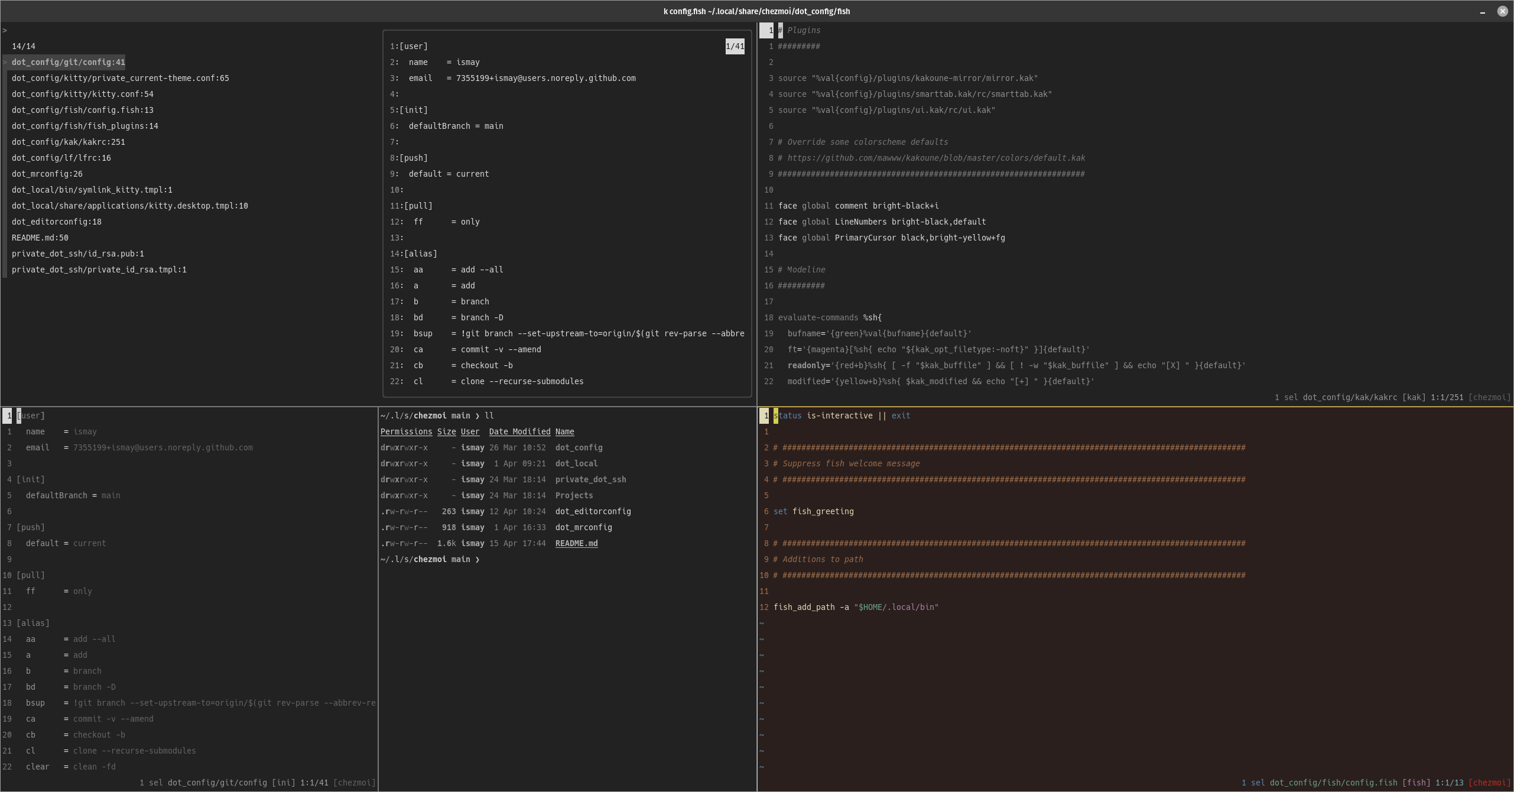Open the GitHub default.kak URL in kakrc

[937, 158]
